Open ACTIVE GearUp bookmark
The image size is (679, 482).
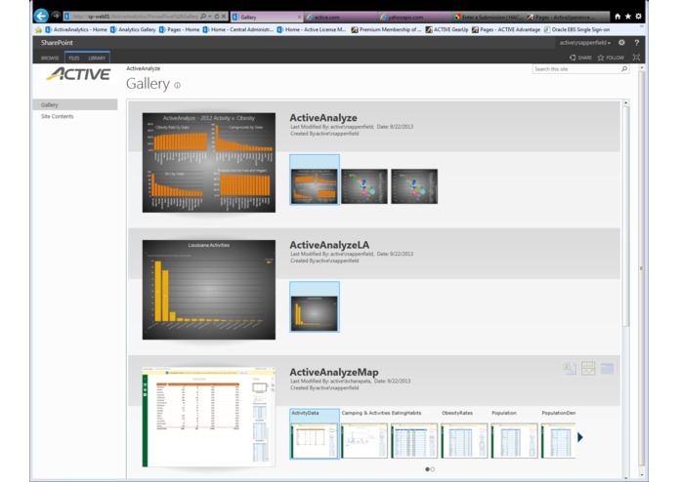(x=446, y=30)
